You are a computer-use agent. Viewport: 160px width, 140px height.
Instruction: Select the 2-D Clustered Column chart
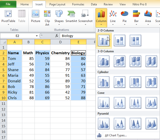click(x=104, y=40)
